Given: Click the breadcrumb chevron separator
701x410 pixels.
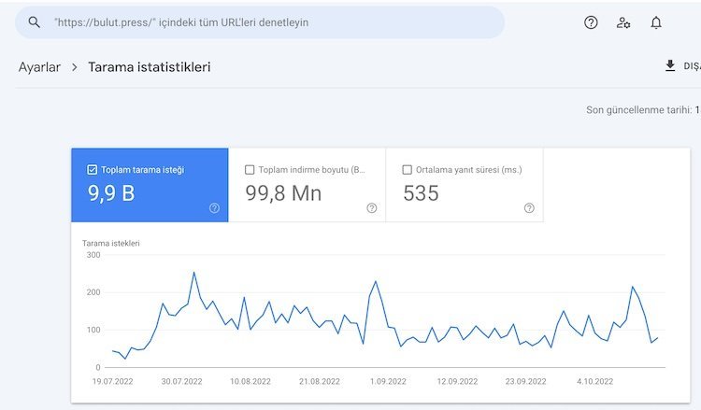Looking at the screenshot, I should coord(74,67).
